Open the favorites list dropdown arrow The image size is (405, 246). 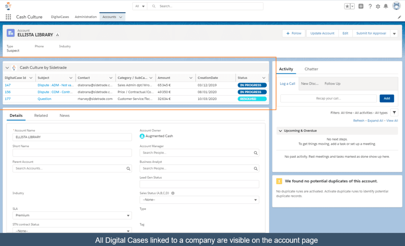coord(352,6)
